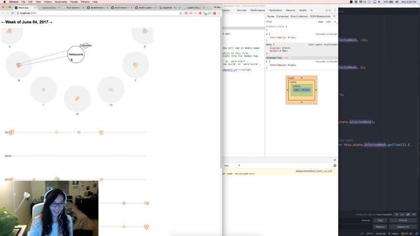Screen dimensions: 420x236
Task: Switch to the Audits tab in DevTools
Action: tap(303, 10)
